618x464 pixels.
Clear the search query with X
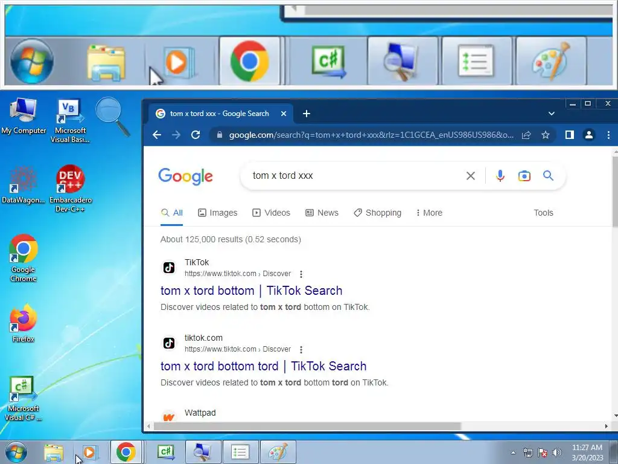(471, 176)
